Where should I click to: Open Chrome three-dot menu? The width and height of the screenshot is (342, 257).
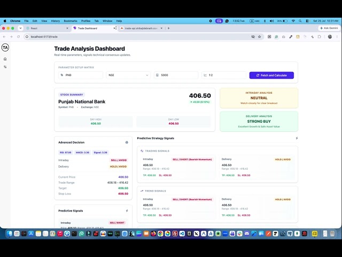coord(337,37)
